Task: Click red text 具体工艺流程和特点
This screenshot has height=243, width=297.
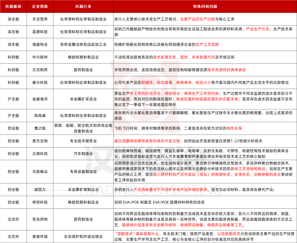Action: pos(248,169)
